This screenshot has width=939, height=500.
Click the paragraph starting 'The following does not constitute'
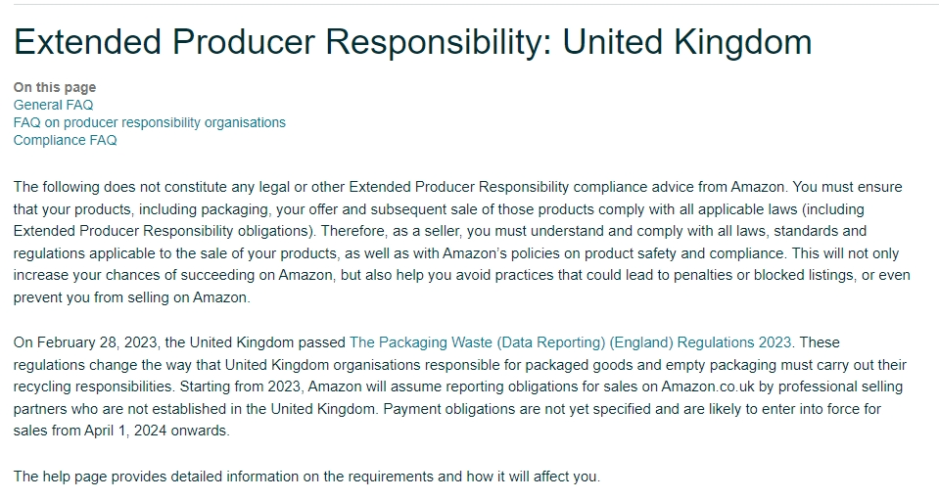point(462,243)
